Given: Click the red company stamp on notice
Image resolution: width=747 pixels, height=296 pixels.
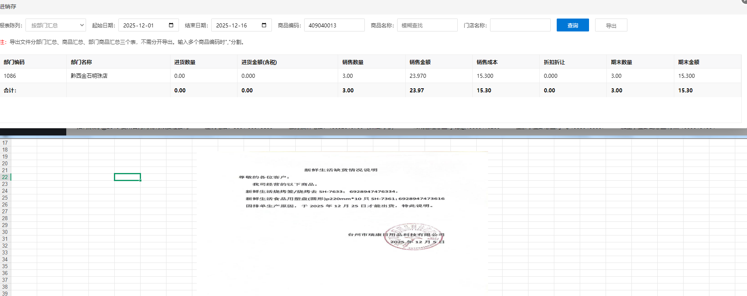Looking at the screenshot, I should point(411,237).
